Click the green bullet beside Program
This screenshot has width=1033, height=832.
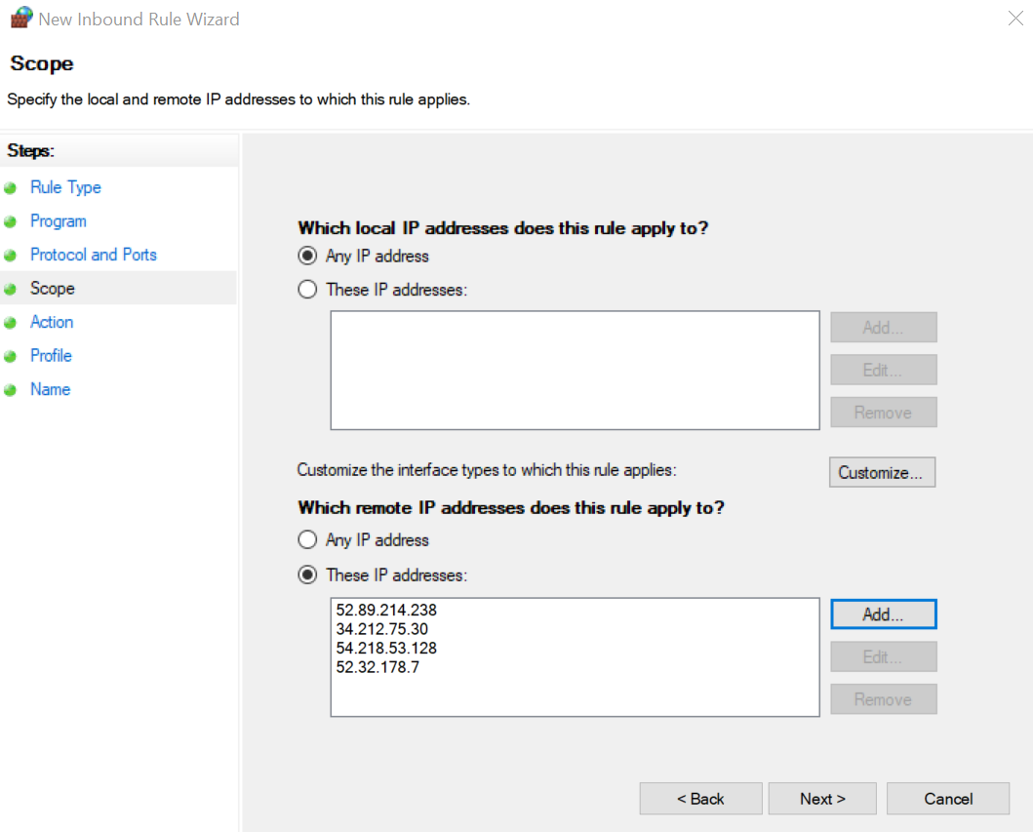tap(10, 222)
